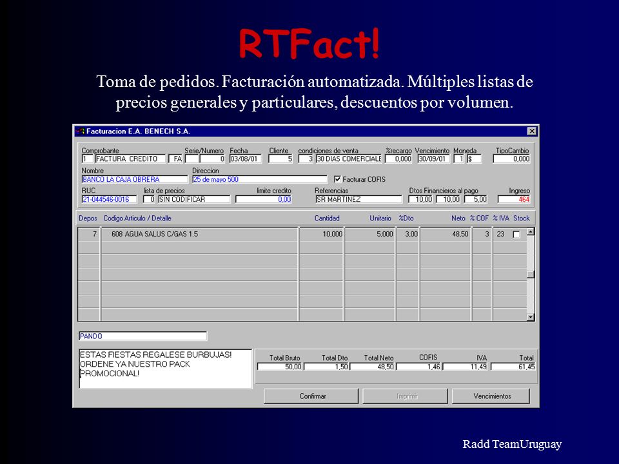Tick the Stock checkbox for AGUA SALUS row
619x464 pixels.
[516, 235]
